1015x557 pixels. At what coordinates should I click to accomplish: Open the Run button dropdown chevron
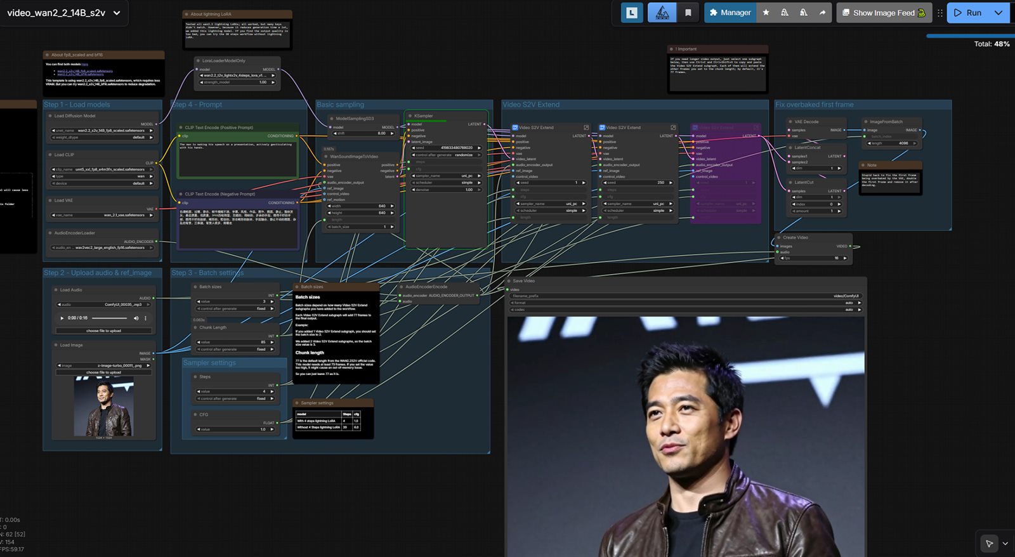999,13
